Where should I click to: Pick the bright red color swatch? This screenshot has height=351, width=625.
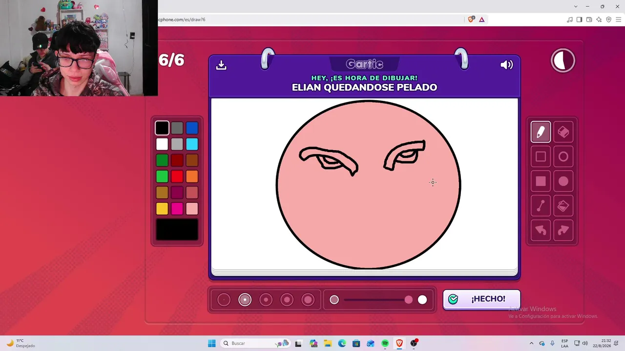pos(177,176)
